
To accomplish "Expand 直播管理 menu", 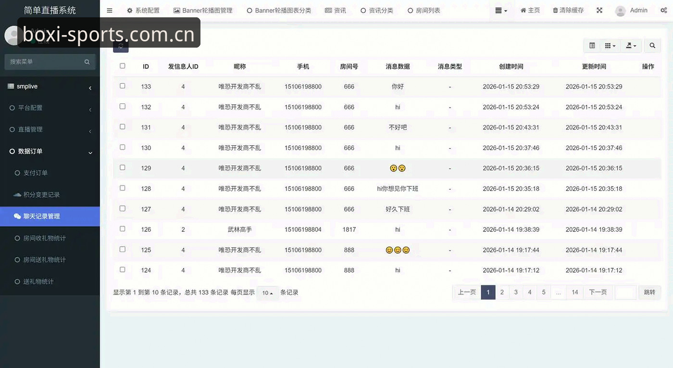I will click(50, 129).
